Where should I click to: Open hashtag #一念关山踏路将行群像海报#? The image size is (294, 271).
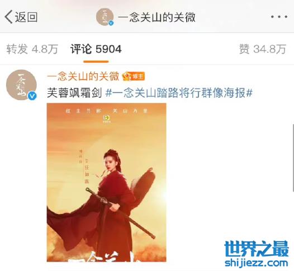pos(179,93)
